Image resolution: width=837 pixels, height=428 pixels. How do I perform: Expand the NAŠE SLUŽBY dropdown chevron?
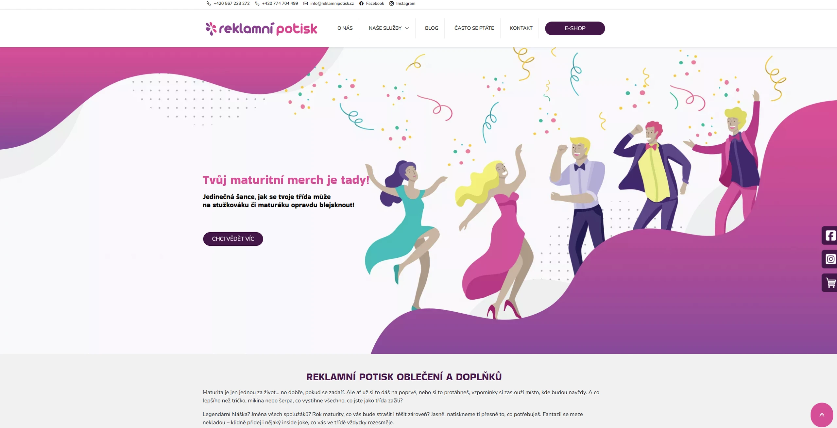pyautogui.click(x=407, y=28)
